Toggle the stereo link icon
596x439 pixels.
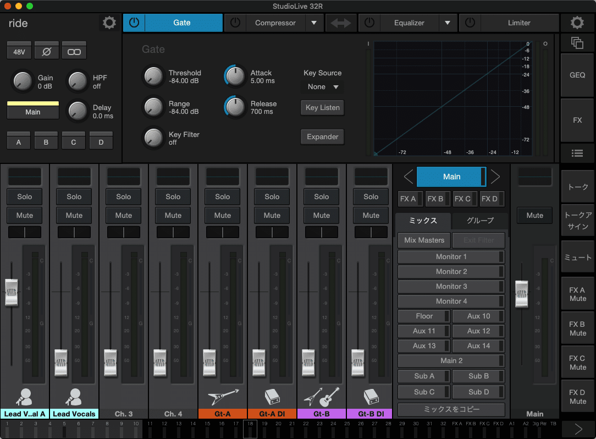click(x=74, y=51)
